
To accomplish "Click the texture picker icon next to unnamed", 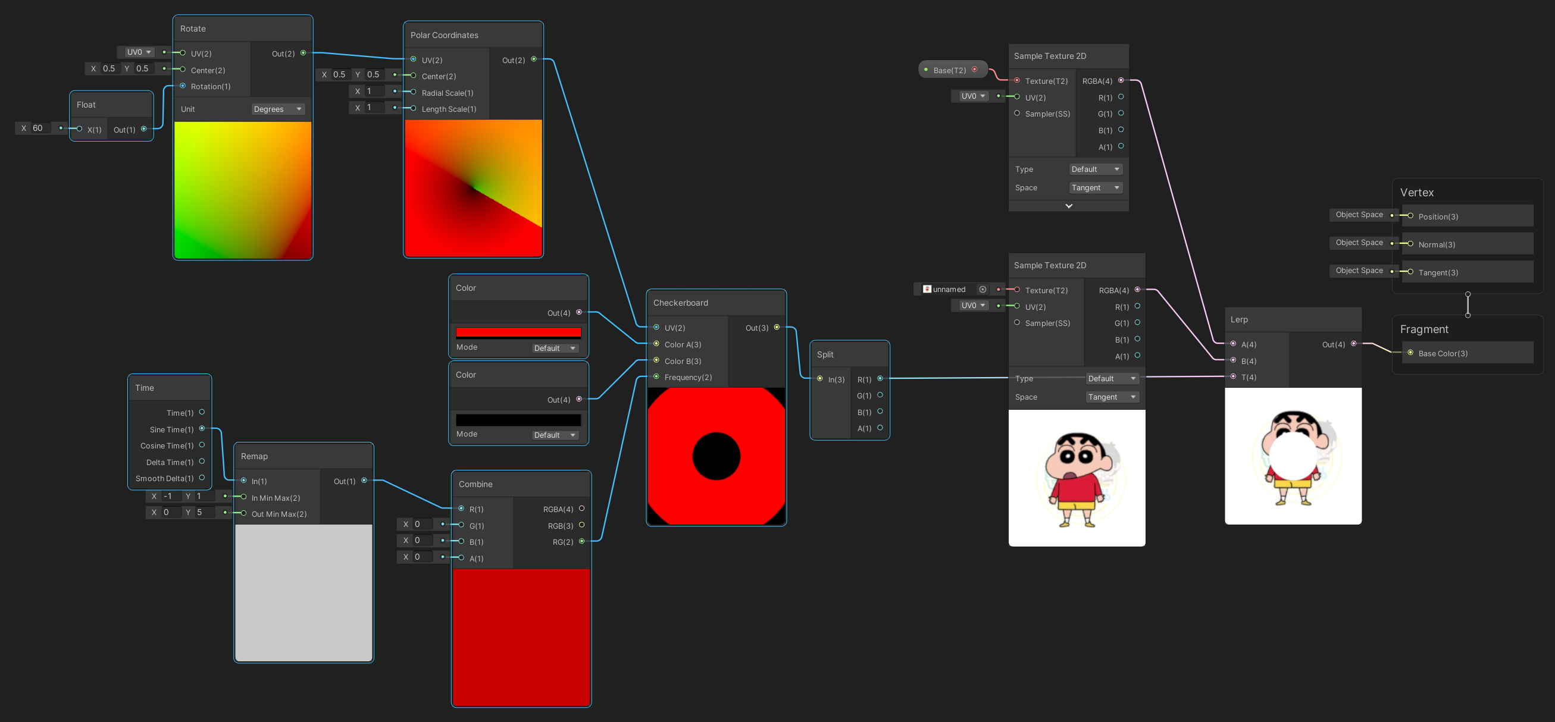I will pyautogui.click(x=983, y=290).
